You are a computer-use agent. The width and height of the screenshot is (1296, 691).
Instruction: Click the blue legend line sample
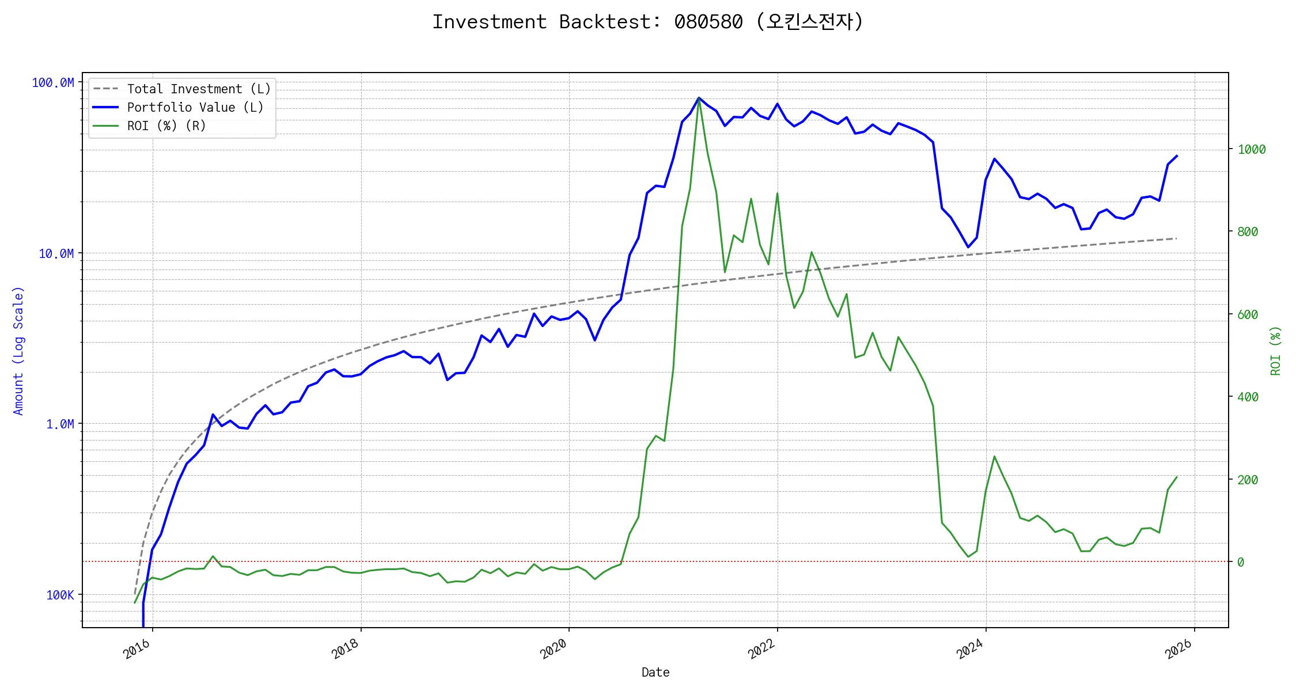[x=105, y=108]
